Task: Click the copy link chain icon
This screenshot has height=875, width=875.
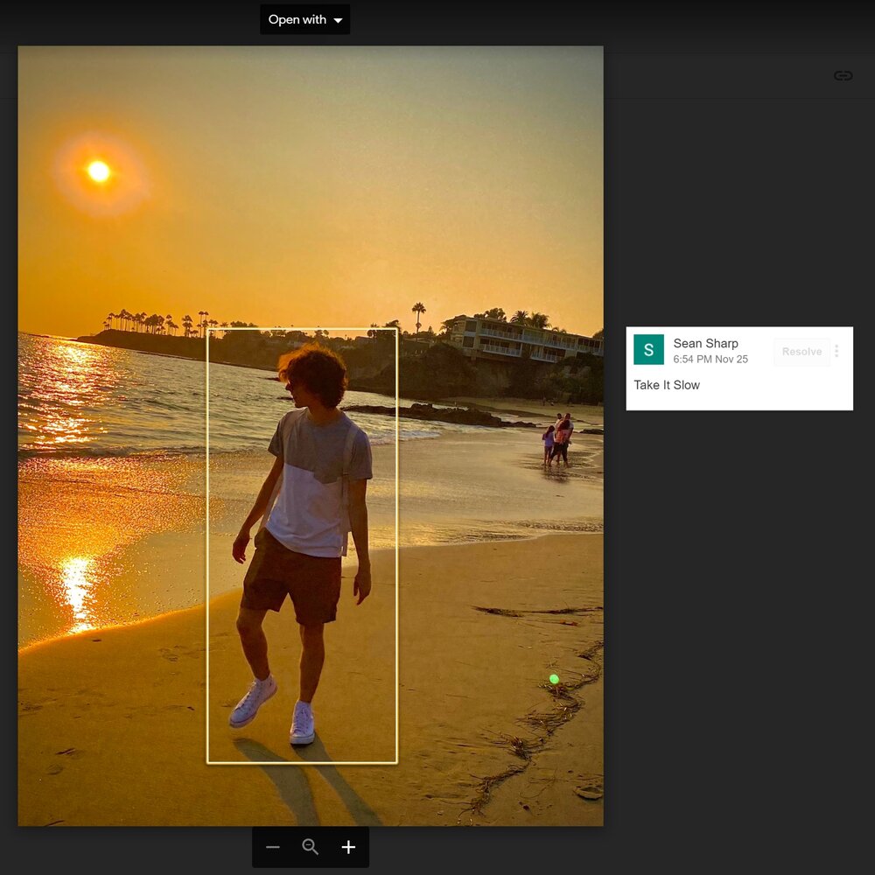Action: (x=843, y=76)
